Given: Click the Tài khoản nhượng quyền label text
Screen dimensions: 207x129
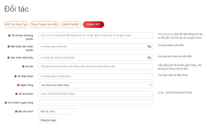Looking at the screenshot, I should 22,37.
